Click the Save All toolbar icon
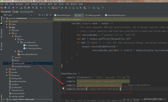Image resolution: width=168 pixels, height=102 pixels. pos(5,8)
